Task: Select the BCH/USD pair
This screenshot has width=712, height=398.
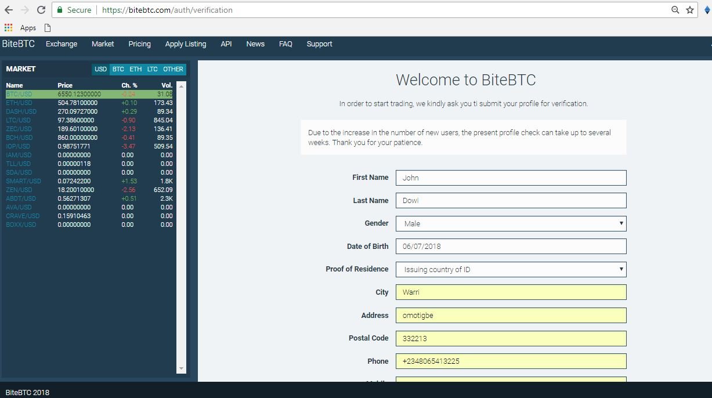Action: pyautogui.click(x=89, y=138)
